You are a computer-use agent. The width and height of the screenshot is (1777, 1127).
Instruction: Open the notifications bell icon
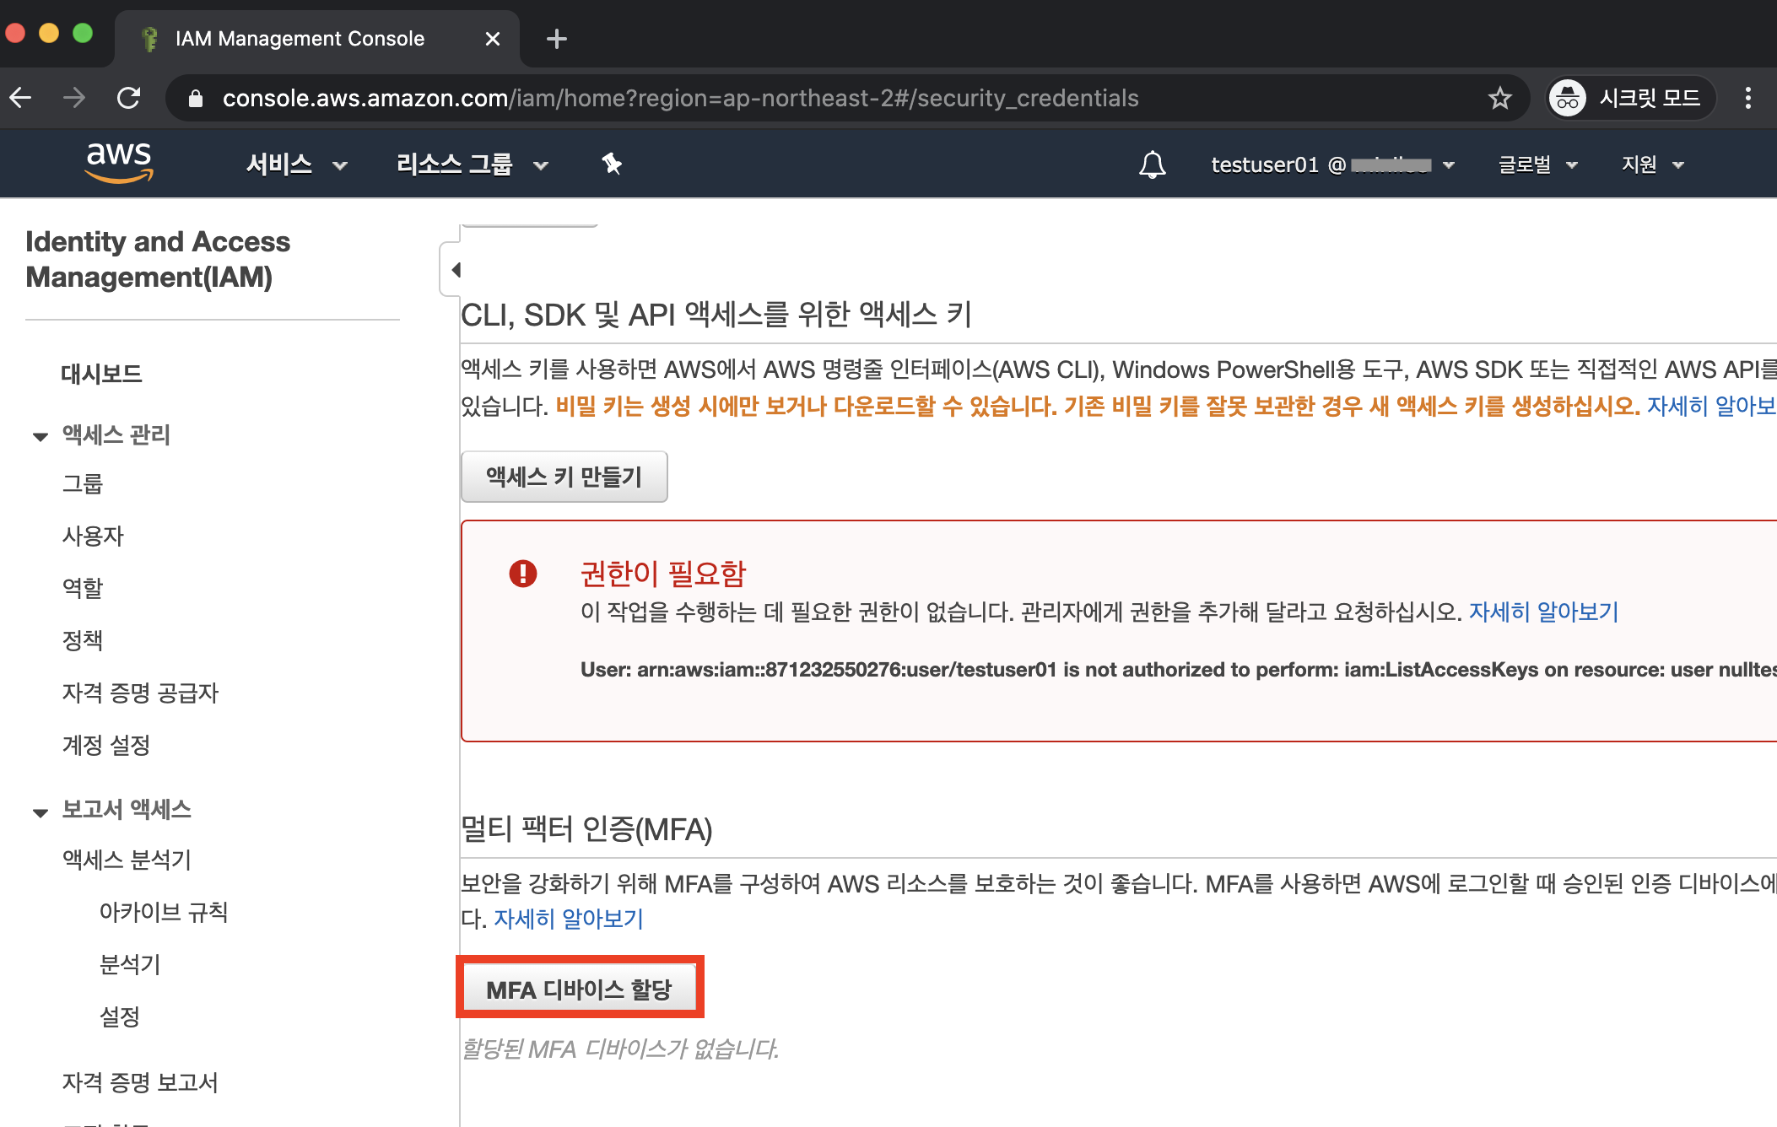[x=1152, y=164]
